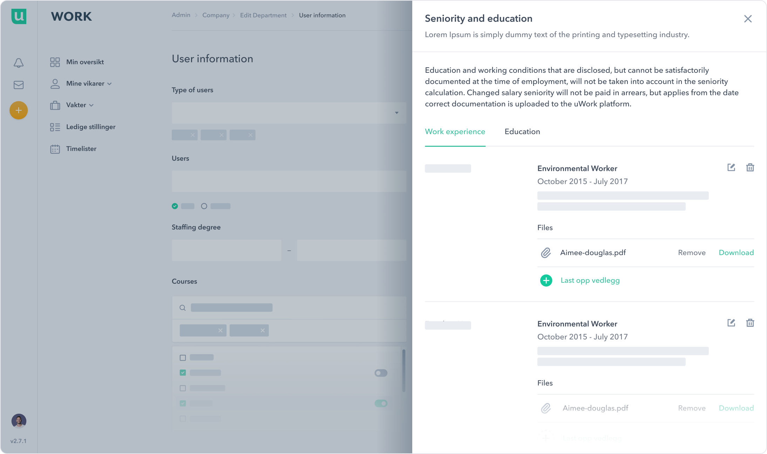Screen dimensions: 767x454
Task: Click the notifications bell icon
Action: 19,63
